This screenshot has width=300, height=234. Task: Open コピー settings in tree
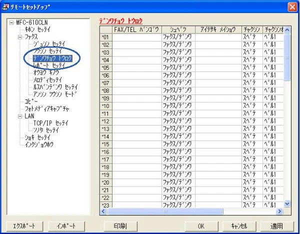click(x=31, y=101)
